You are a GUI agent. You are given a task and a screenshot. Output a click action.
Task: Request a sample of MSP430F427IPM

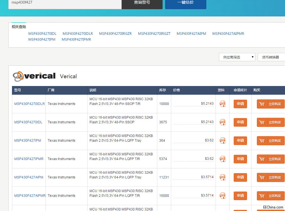pyautogui.click(x=240, y=141)
